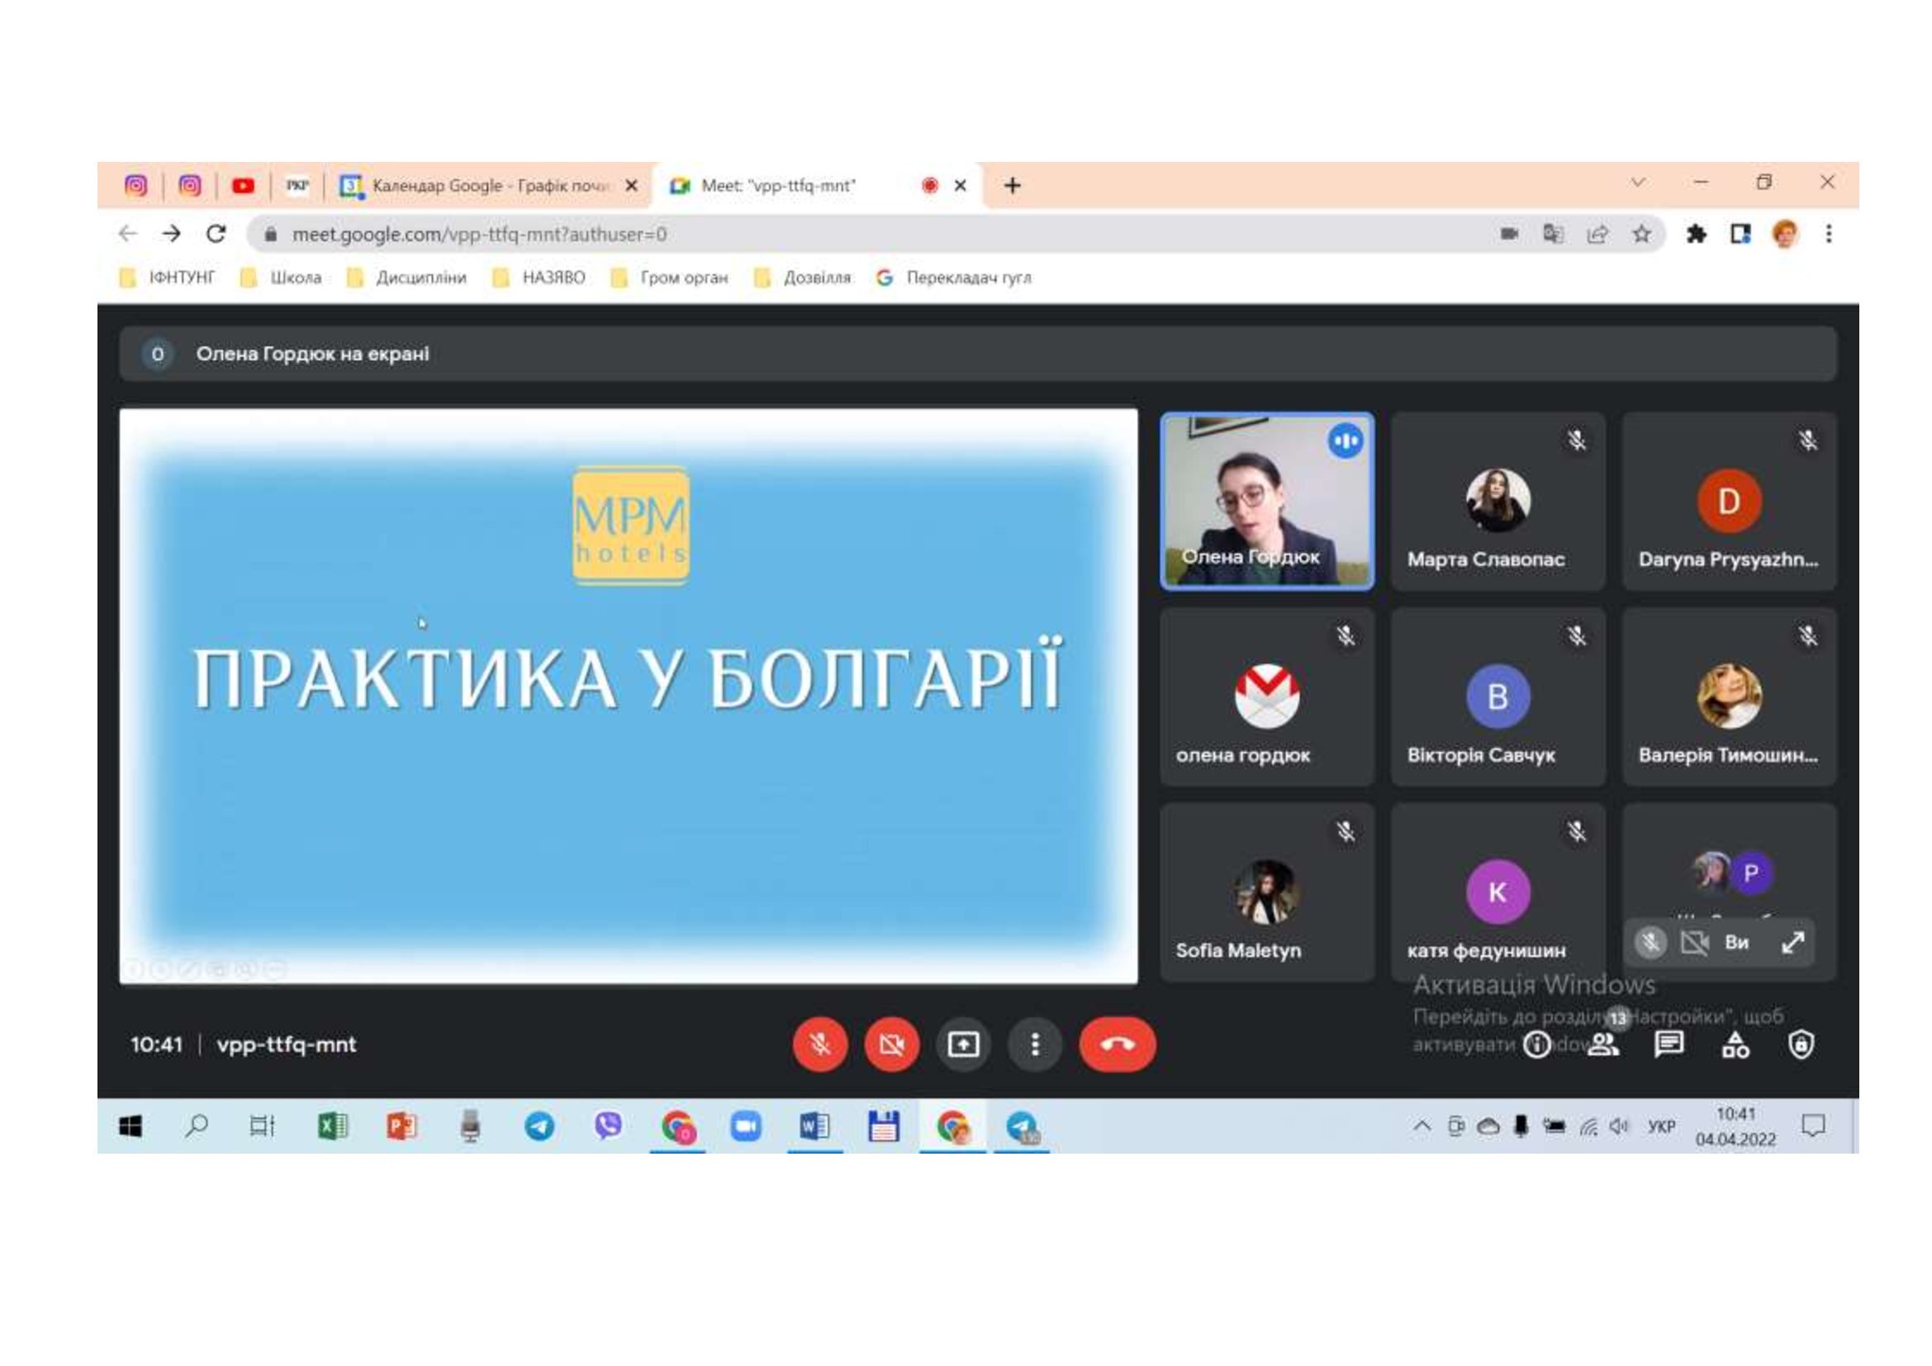Switch to the Meet vpp-ttfq-mnt tab

[x=816, y=186]
